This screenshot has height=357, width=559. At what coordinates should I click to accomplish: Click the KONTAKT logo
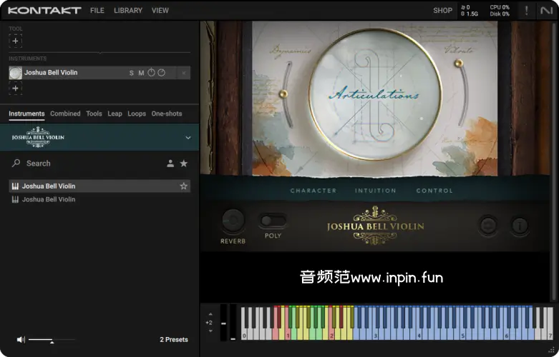coord(44,10)
